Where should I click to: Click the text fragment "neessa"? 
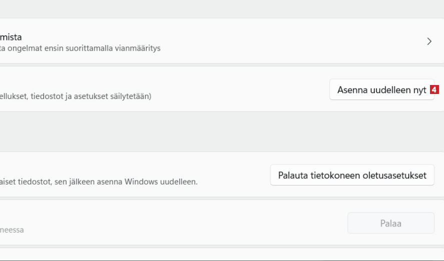pos(12,230)
